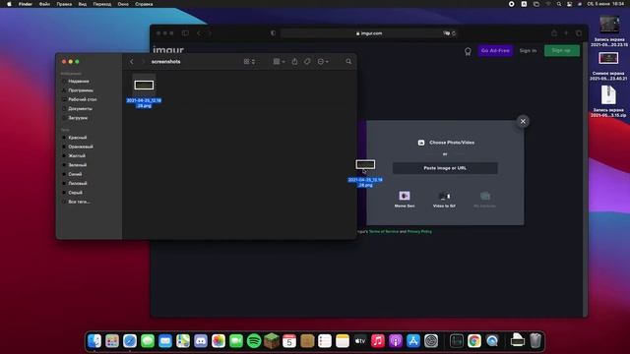
Task: Click the Go Ad-Free button
Action: click(495, 50)
